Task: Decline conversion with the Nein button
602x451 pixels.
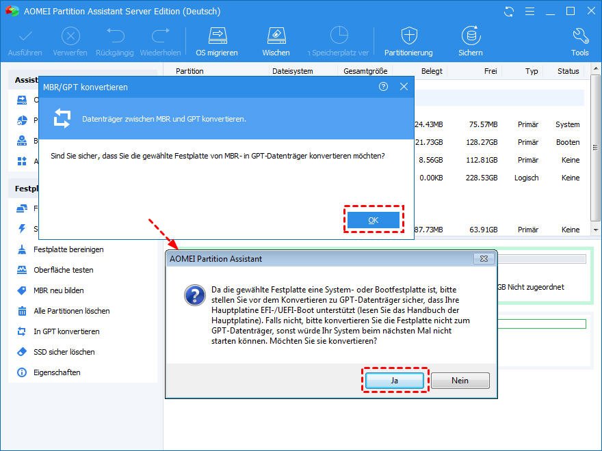Action: (460, 381)
